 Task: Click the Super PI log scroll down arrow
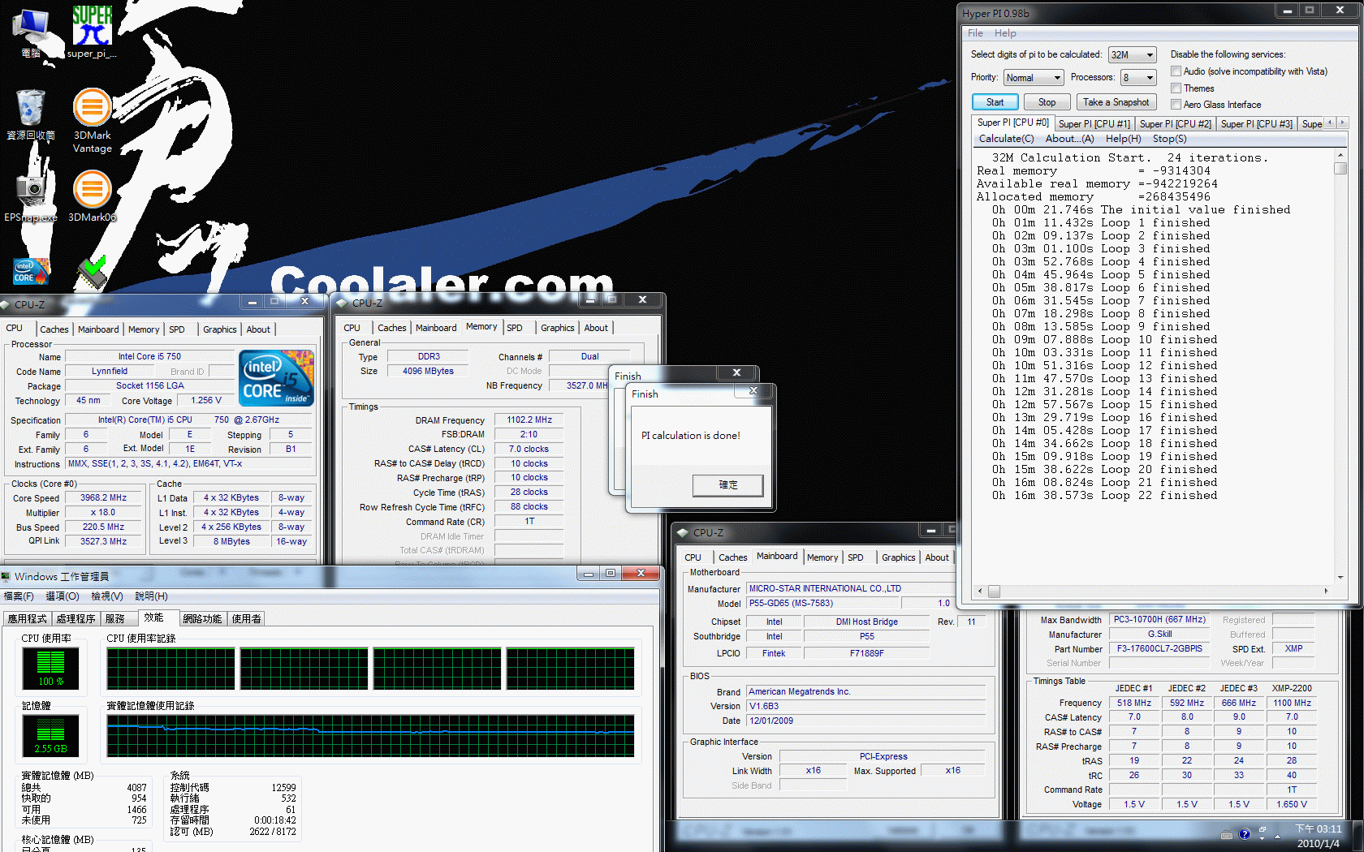(x=1340, y=578)
